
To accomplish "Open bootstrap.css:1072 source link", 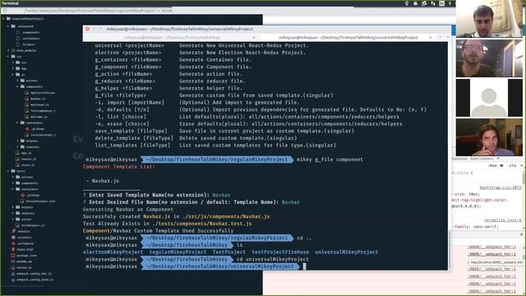I will point(501,187).
